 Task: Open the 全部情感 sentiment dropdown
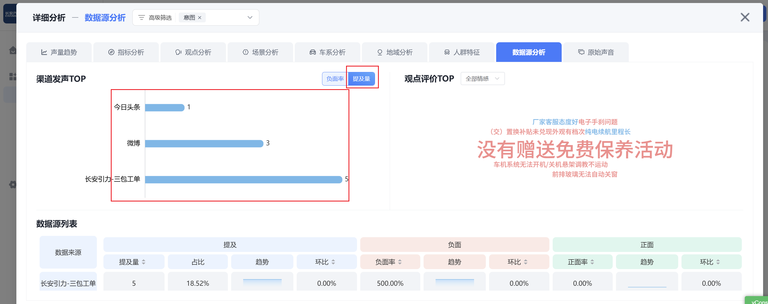click(x=482, y=79)
